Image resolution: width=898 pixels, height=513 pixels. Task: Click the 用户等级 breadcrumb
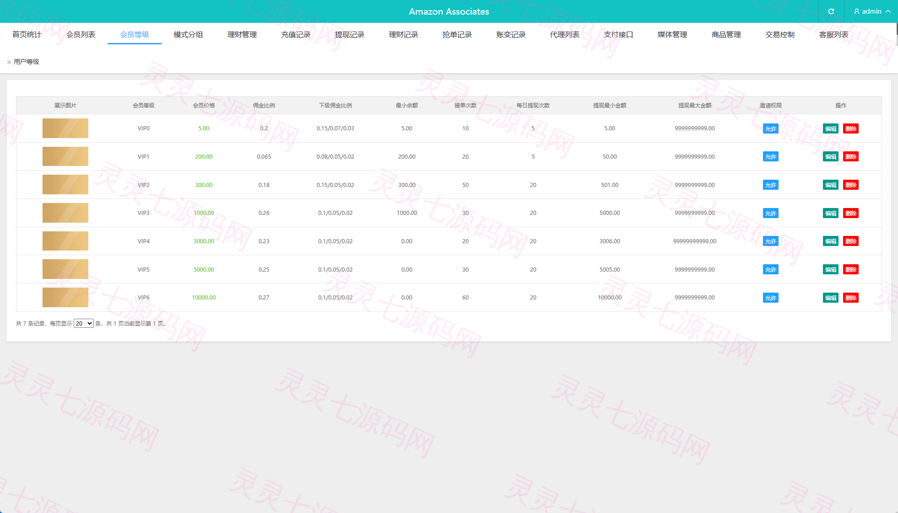[27, 62]
